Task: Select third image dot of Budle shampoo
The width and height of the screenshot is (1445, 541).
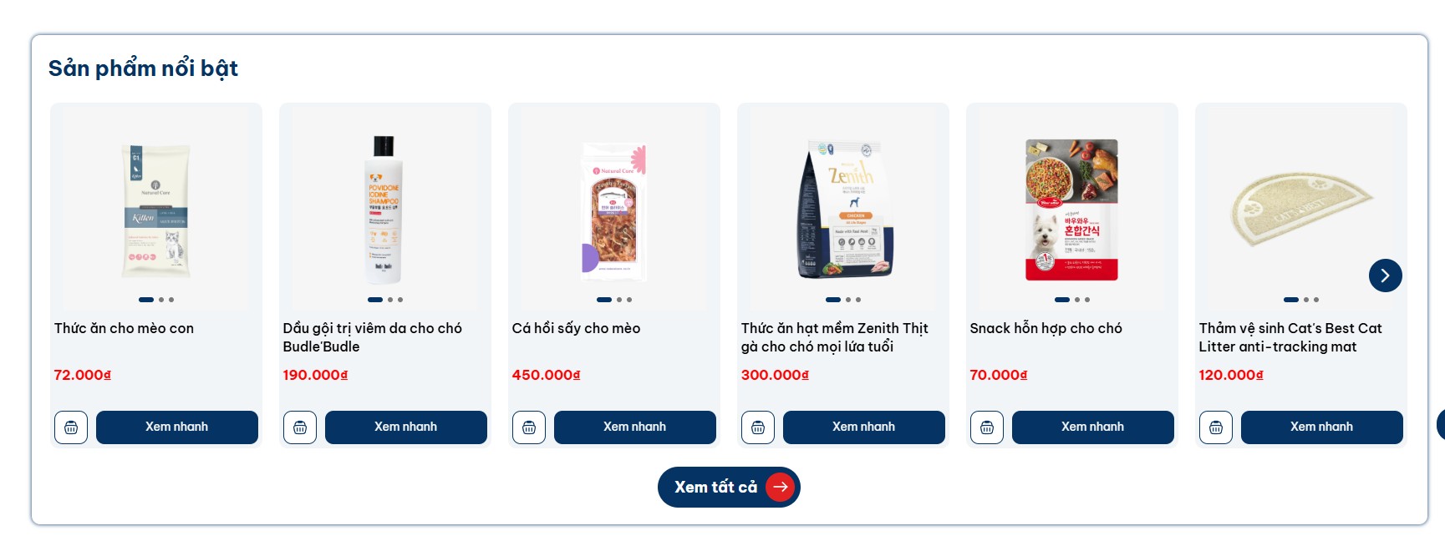Action: click(x=400, y=300)
